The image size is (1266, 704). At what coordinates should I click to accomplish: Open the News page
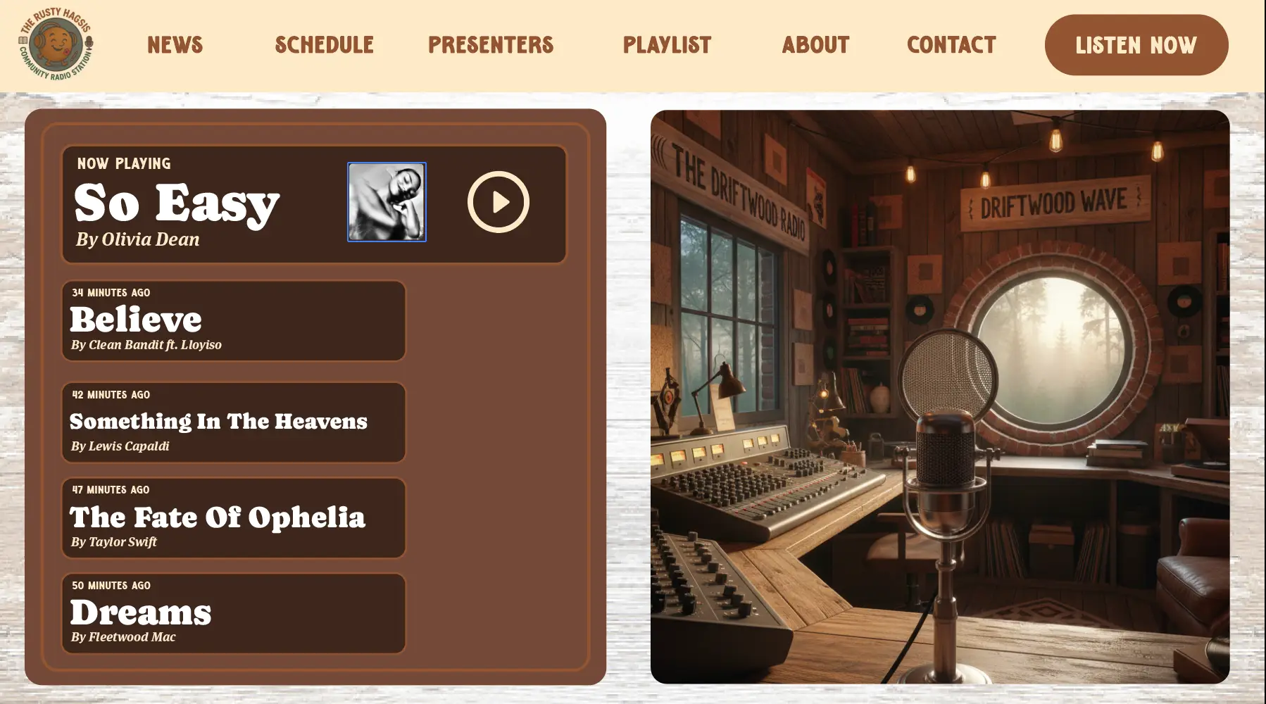coord(175,45)
